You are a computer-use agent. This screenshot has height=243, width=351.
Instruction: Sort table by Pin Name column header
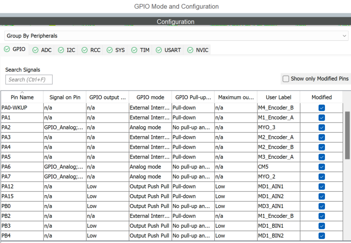(x=22, y=97)
